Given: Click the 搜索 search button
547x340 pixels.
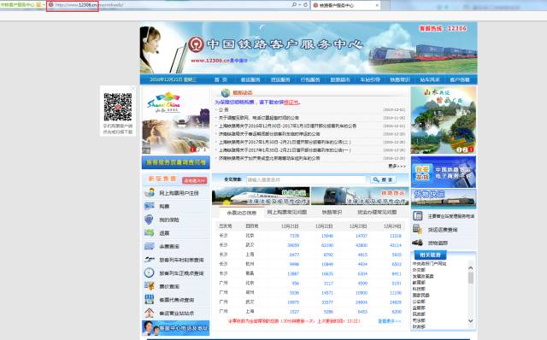Looking at the screenshot, I should (383, 179).
